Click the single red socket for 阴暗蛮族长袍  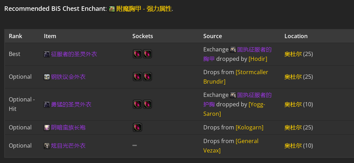tap(137, 127)
